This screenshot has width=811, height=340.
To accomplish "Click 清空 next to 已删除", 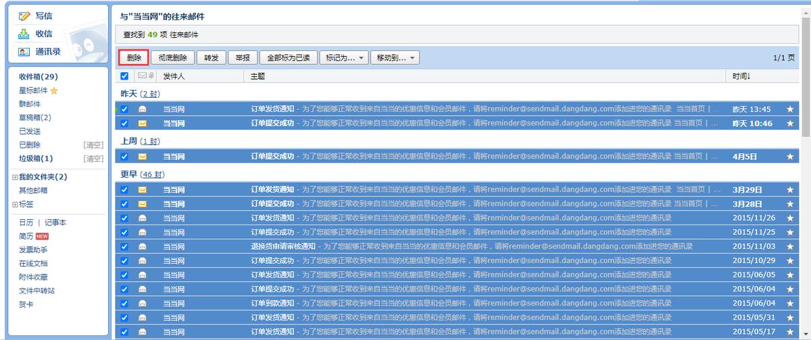I will 93,144.
